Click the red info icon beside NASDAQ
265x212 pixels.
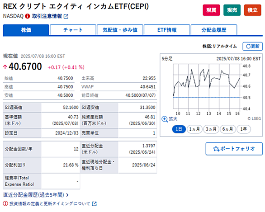[28, 16]
